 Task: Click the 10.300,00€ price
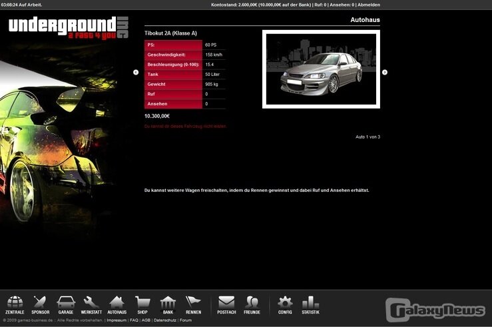(157, 116)
